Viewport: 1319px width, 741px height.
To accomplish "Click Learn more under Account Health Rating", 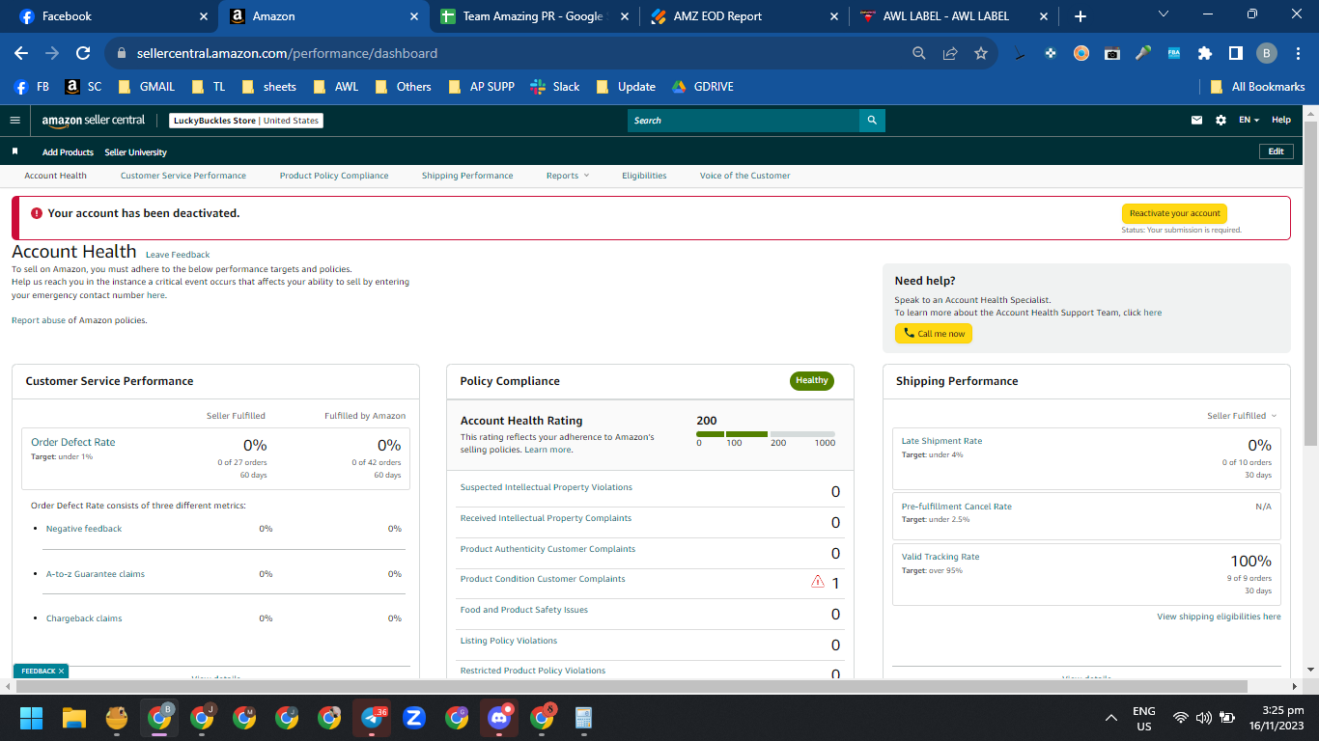I will [547, 450].
